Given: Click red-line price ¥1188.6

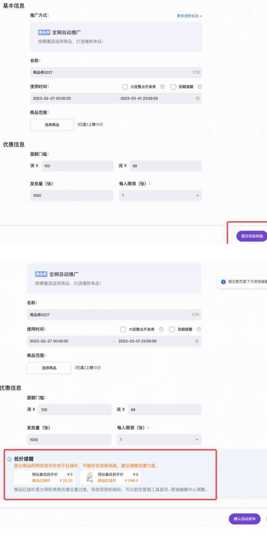Looking at the screenshot, I should tap(131, 481).
